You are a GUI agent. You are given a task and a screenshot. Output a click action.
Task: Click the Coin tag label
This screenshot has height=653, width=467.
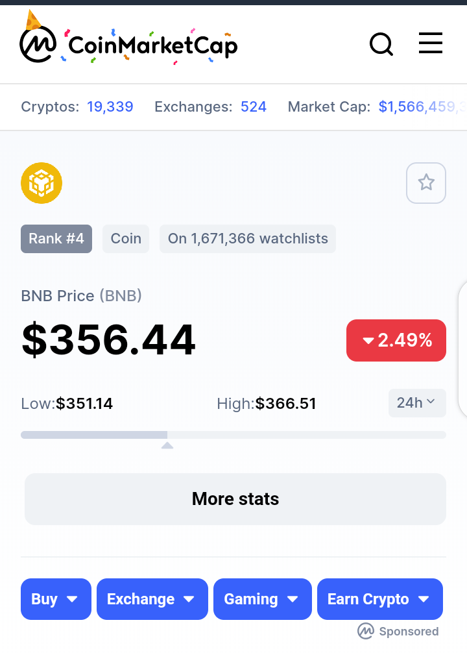(x=126, y=239)
